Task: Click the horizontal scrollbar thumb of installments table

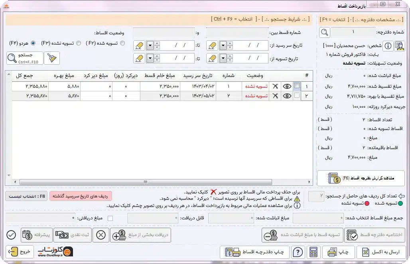Action: click(x=146, y=182)
